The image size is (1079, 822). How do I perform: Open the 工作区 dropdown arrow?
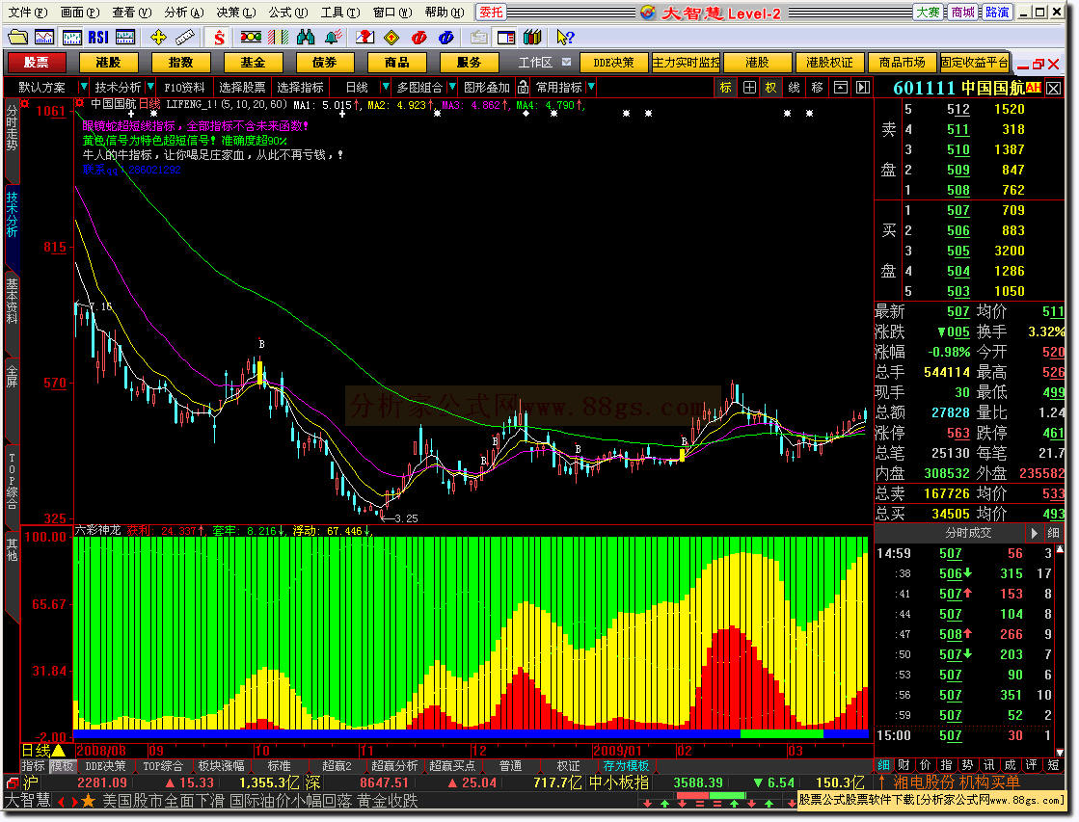pos(566,62)
